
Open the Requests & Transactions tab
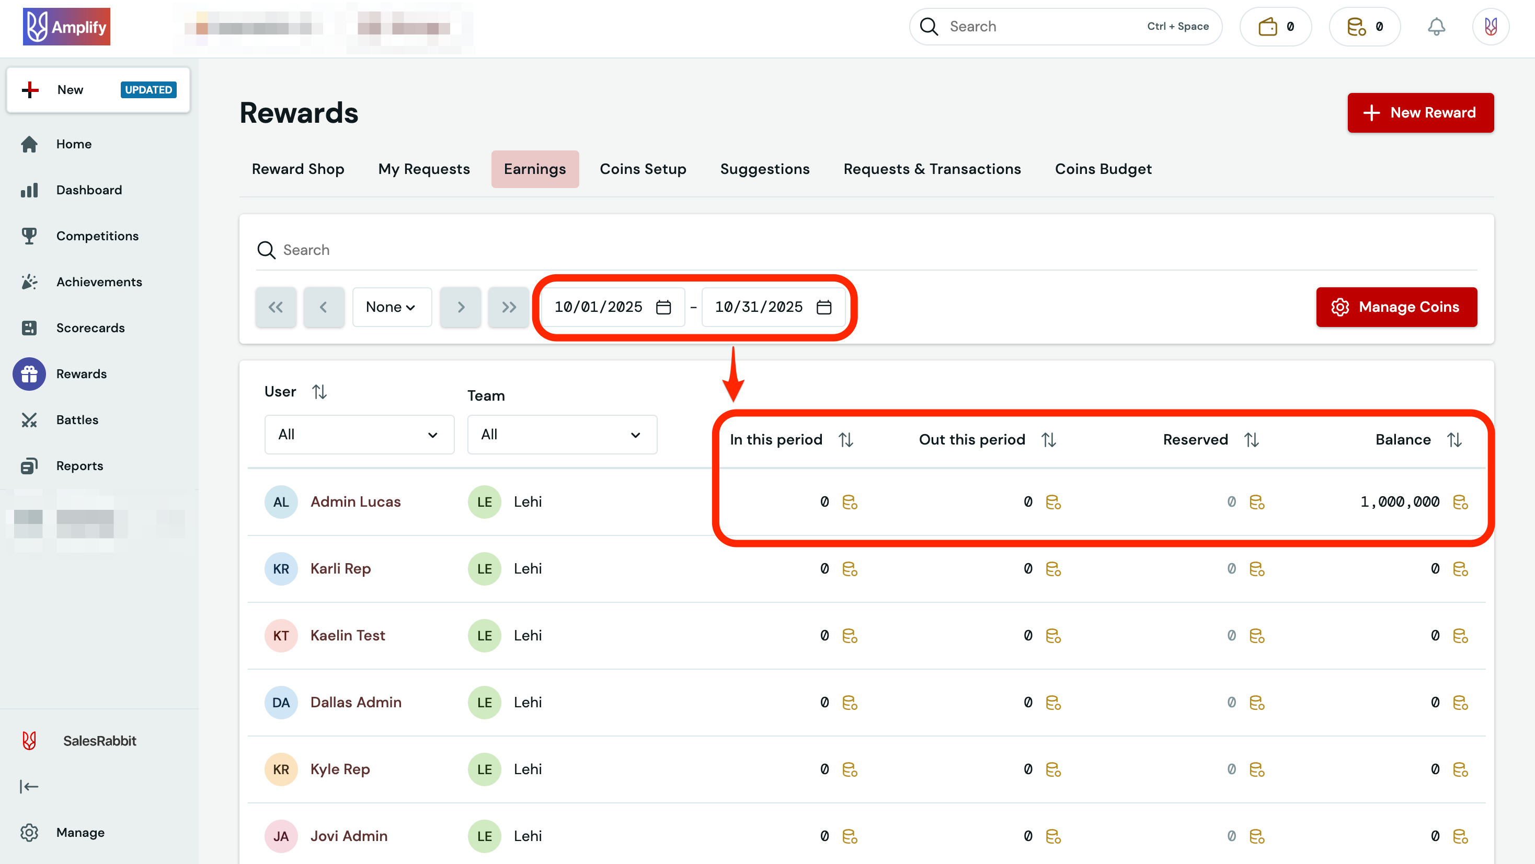[932, 169]
